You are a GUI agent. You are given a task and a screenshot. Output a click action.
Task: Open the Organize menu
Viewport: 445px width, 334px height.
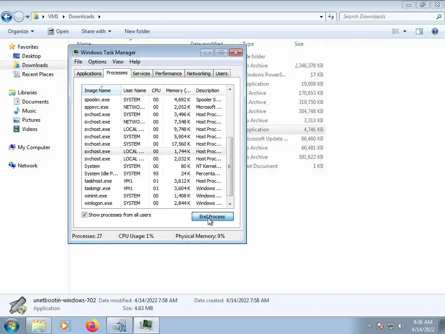21,31
